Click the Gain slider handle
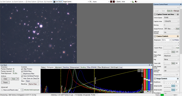The height and width of the screenshot is (96, 182). [x=168, y=52]
